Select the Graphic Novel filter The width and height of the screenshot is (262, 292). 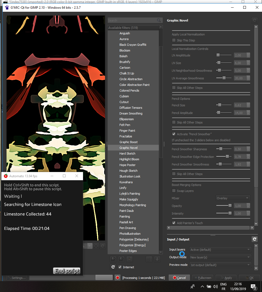tap(133, 148)
